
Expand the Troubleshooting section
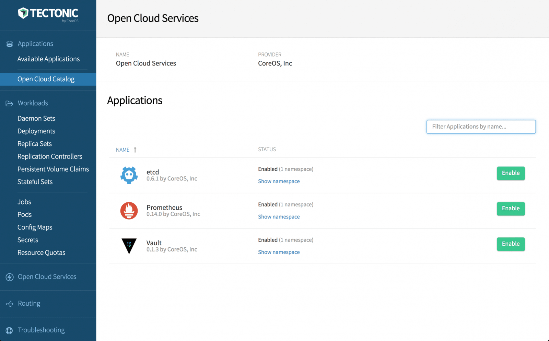tap(41, 330)
